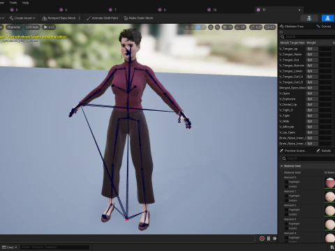Open Reimport Base Mesh options menu
The width and height of the screenshot is (335, 251).
pyautogui.click(x=80, y=18)
